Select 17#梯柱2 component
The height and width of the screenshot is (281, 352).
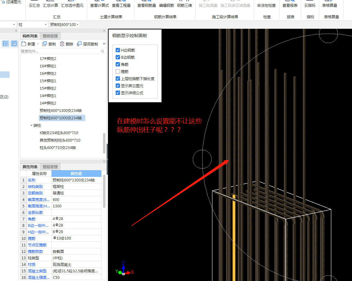point(48,59)
